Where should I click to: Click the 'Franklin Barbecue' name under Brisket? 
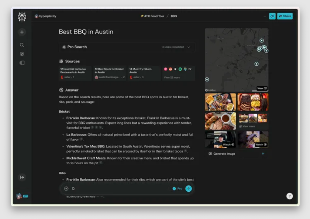pos(81,118)
